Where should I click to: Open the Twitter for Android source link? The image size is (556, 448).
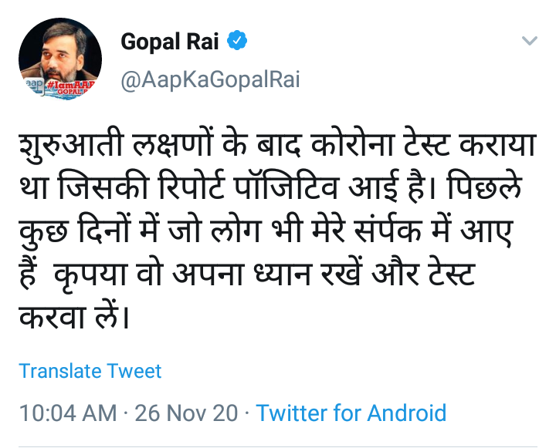351,413
